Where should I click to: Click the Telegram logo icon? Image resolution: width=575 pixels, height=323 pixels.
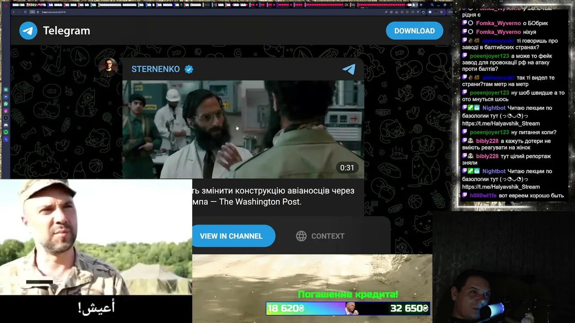pyautogui.click(x=28, y=31)
